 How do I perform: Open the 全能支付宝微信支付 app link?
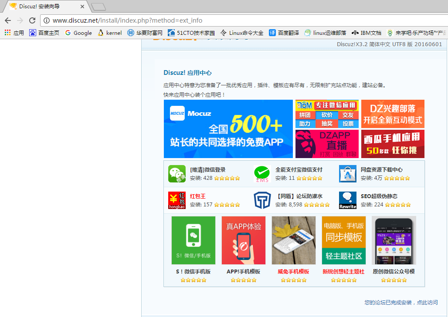coord(299,170)
